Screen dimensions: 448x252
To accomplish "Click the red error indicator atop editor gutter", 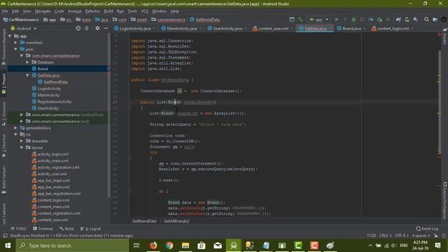I will [439, 35].
